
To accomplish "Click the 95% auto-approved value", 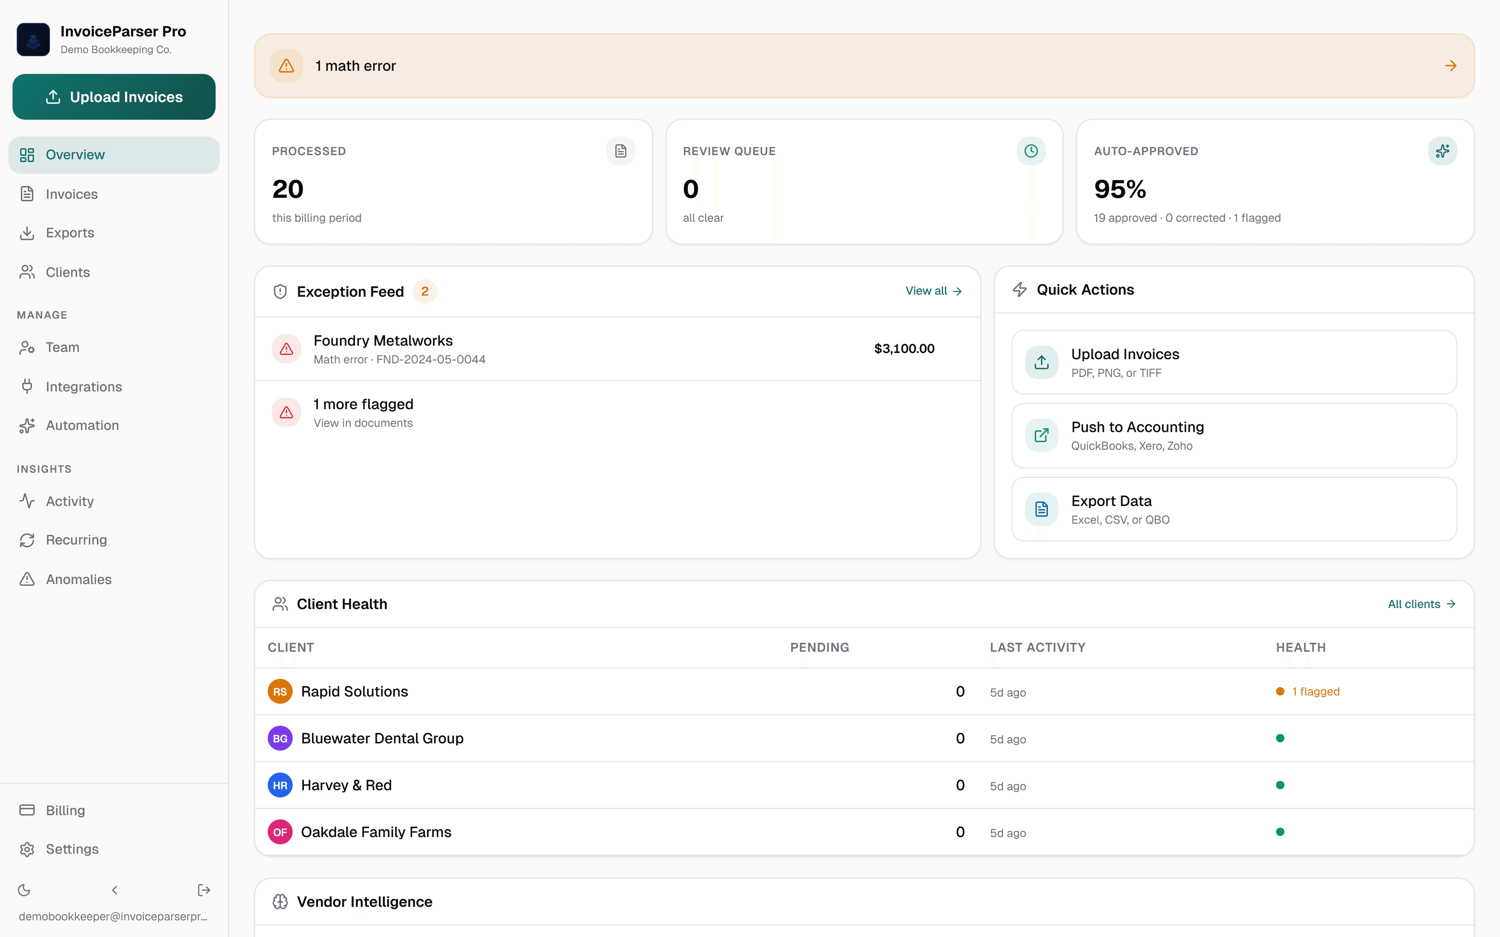I will pos(1120,189).
